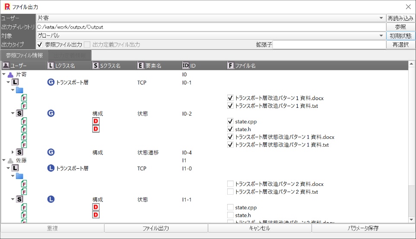Click the blue L local icon in row I1-1
416x239 pixels.
click(x=51, y=199)
